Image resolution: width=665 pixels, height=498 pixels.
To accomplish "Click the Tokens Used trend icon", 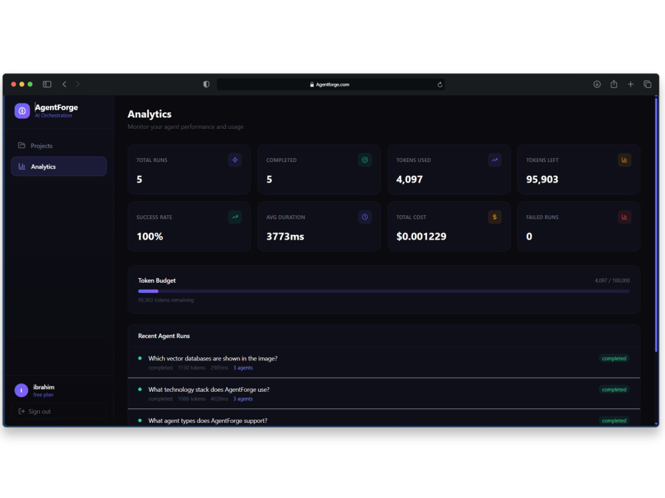I will click(x=495, y=160).
